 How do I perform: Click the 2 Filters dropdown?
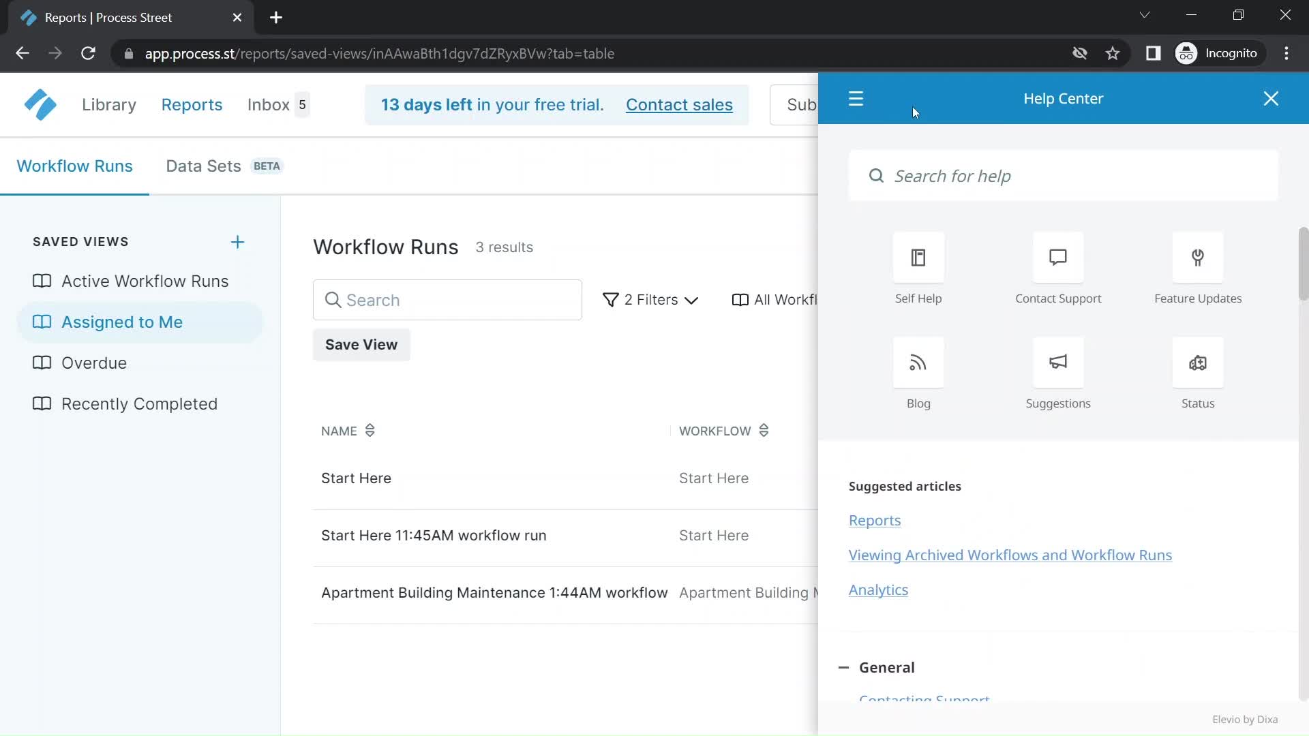coord(650,299)
